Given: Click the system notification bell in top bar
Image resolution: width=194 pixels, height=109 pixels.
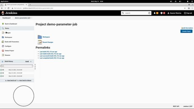Looking at the screenshot, I should pos(188,1).
